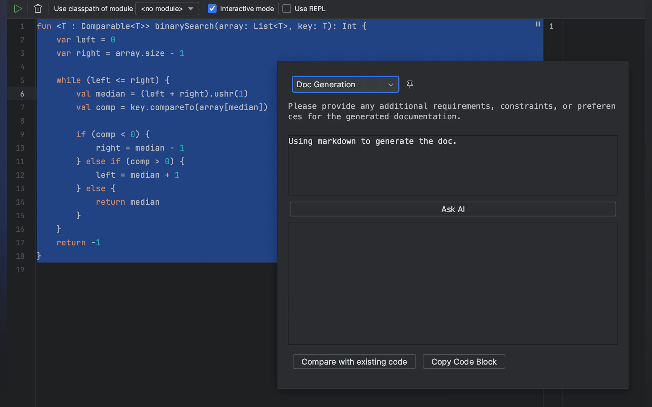Click on the 'while (left <= right)' line

(x=113, y=80)
